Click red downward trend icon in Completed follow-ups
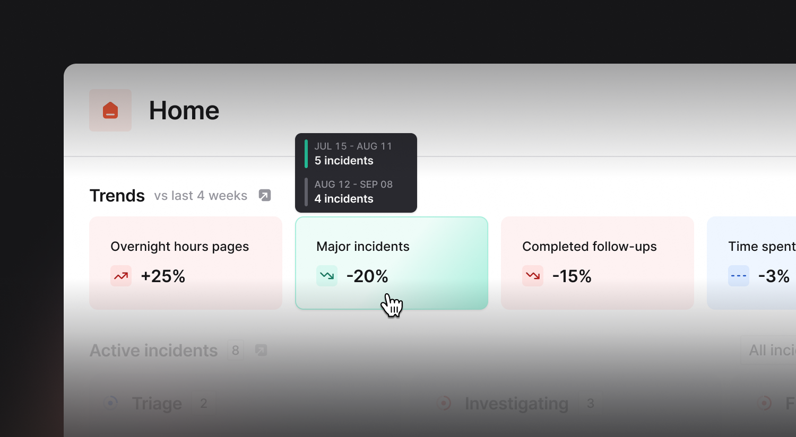796x437 pixels. tap(533, 276)
